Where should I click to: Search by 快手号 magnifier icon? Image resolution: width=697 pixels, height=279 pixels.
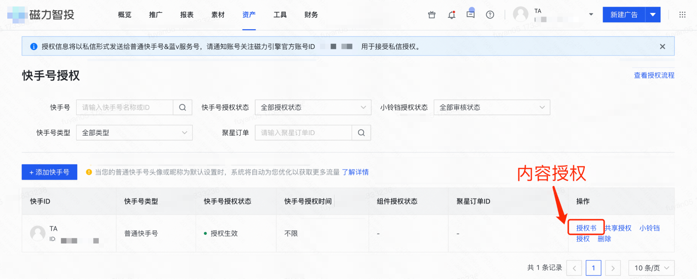click(183, 107)
